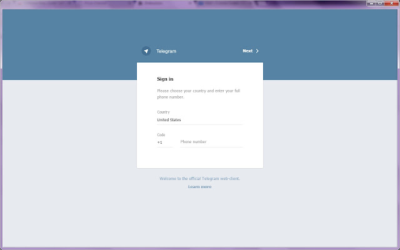Focus the country code field with +1

click(x=165, y=142)
